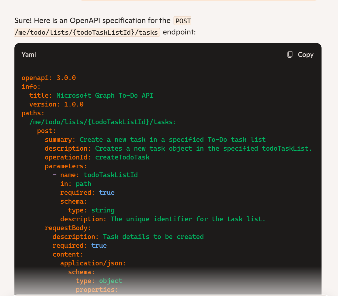Click the 'Task details to be created' text
Viewport: 338px width, 296px height.
(153, 237)
